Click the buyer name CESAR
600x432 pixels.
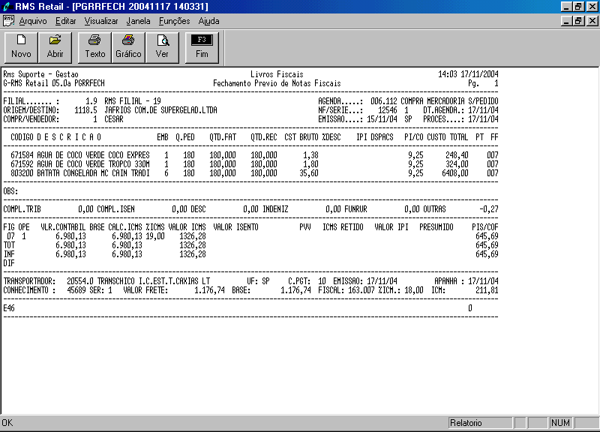click(114, 119)
